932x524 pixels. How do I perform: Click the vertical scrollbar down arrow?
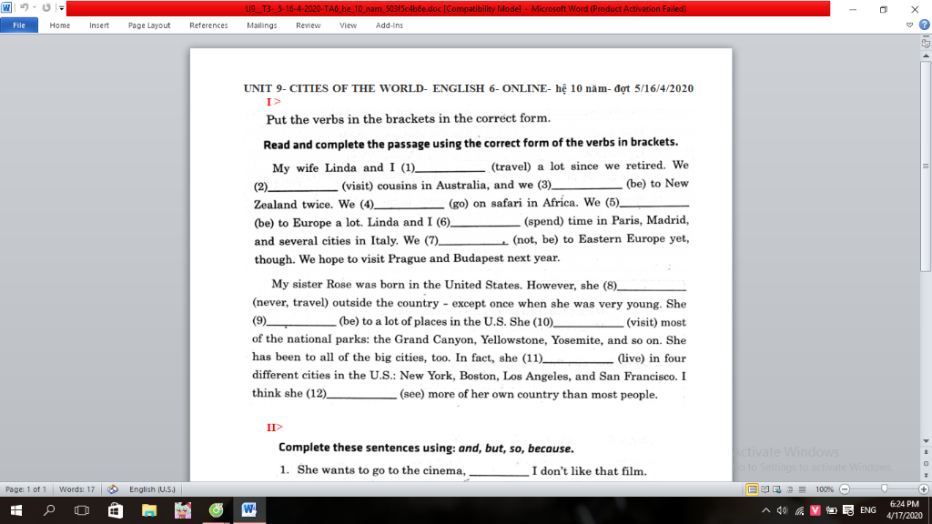926,441
